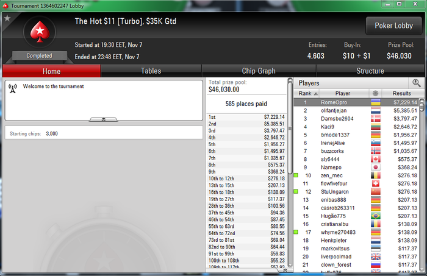Image resolution: width=427 pixels, height=276 pixels.
Task: Click the Poker Lobby button
Action: pyautogui.click(x=394, y=26)
